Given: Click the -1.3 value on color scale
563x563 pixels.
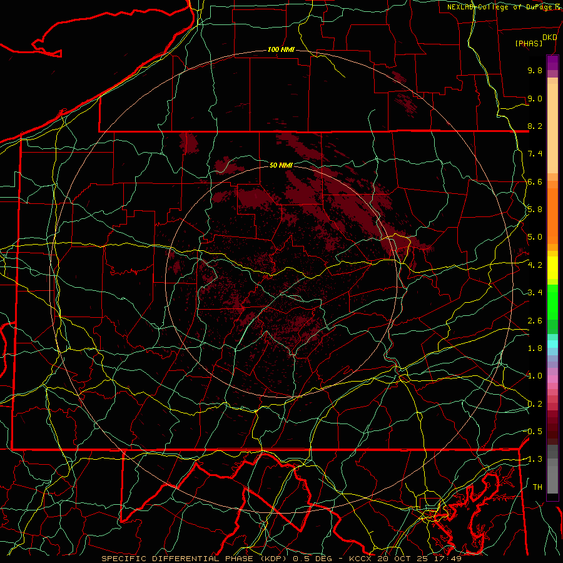Looking at the screenshot, I should 534,459.
